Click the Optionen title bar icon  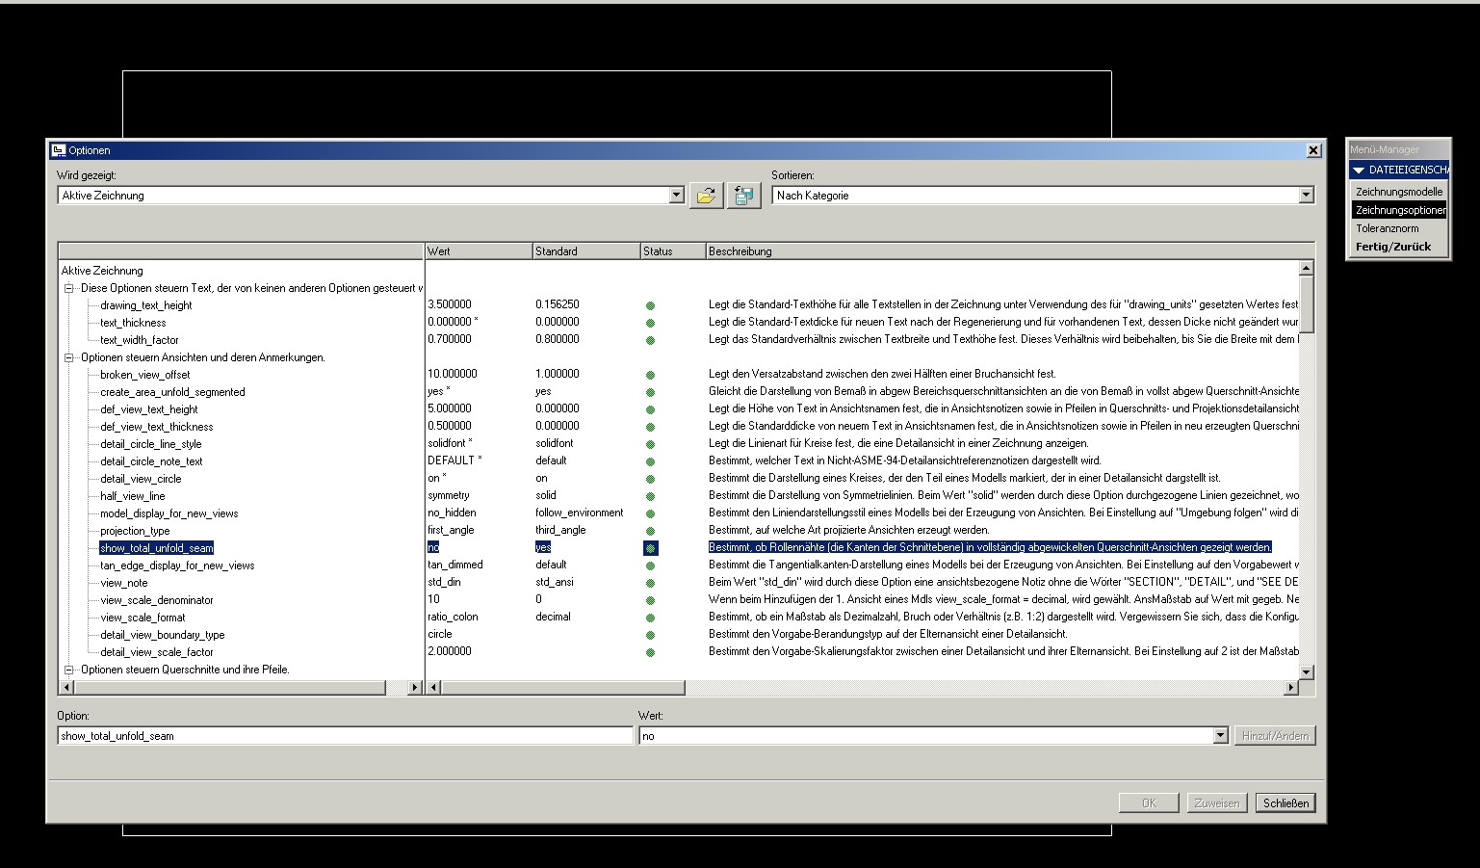point(58,150)
